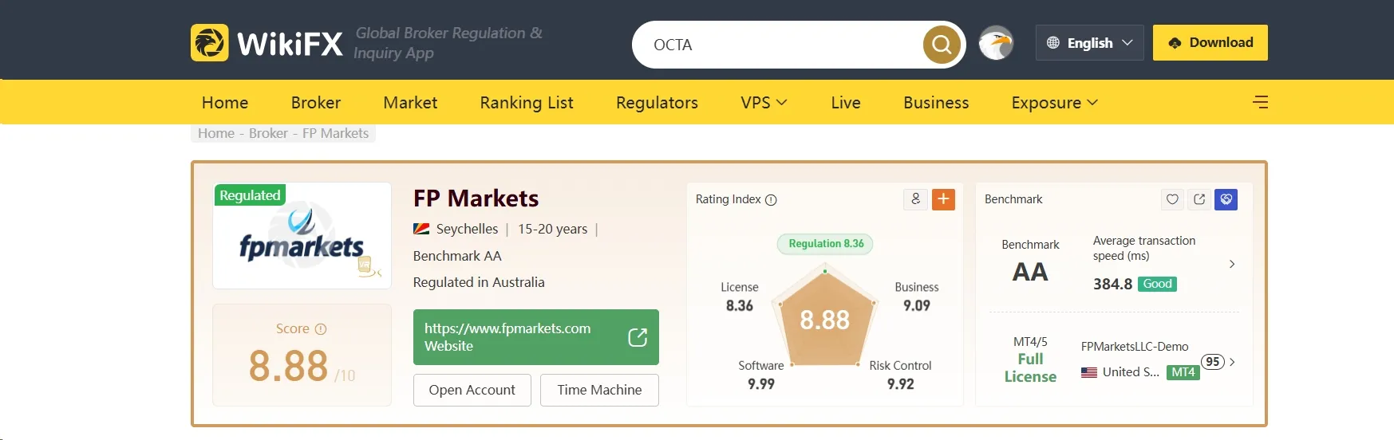This screenshot has width=1394, height=440.
Task: Open the Ranking List menu
Action: (527, 103)
